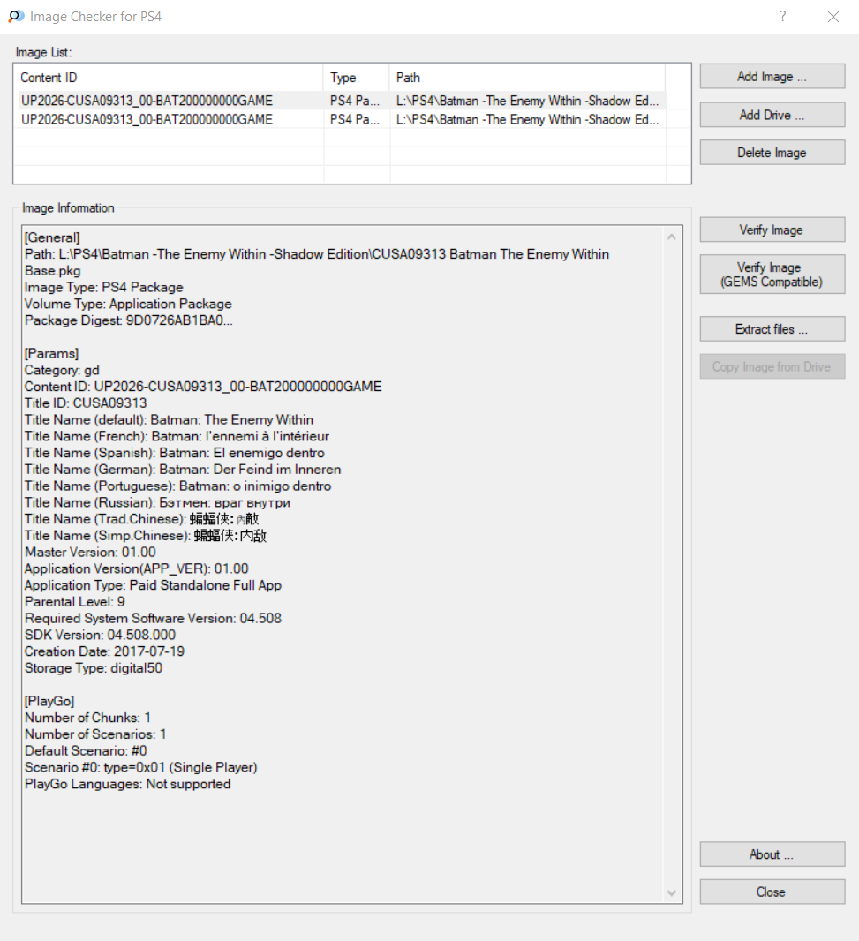Click the Title Name (French) line
Screen dimensions: 859x941
pos(177,436)
